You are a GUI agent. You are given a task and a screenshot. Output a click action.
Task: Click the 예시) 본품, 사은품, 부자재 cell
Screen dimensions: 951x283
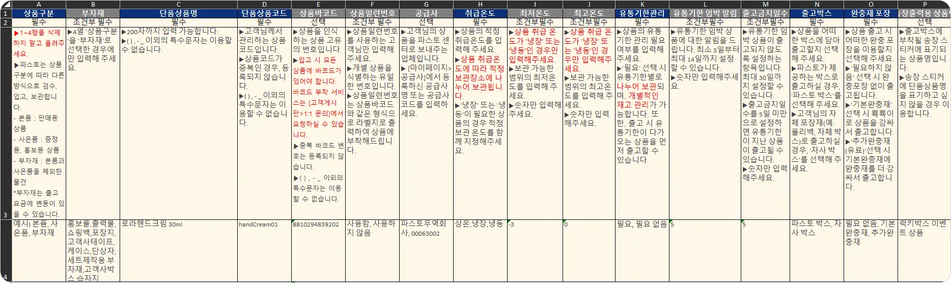pos(39,250)
